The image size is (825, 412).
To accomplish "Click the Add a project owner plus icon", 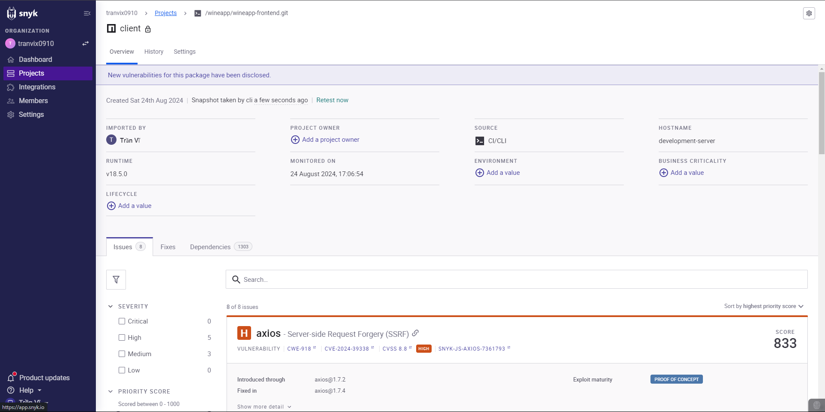I will pos(295,140).
